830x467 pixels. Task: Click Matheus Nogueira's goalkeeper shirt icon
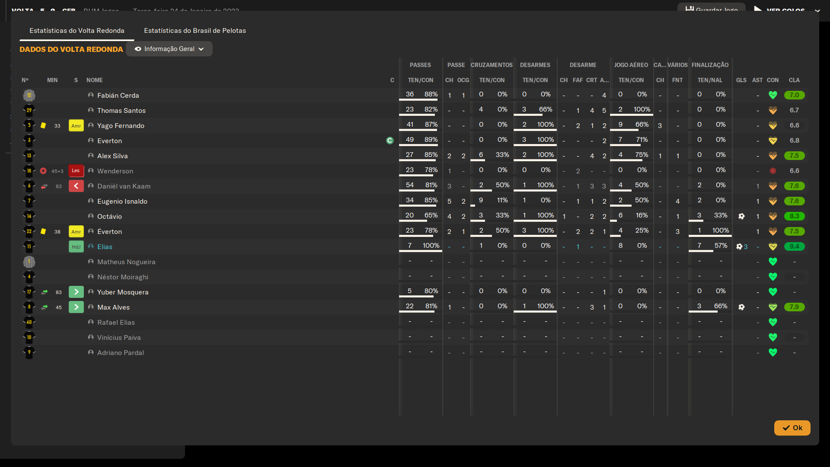point(29,262)
